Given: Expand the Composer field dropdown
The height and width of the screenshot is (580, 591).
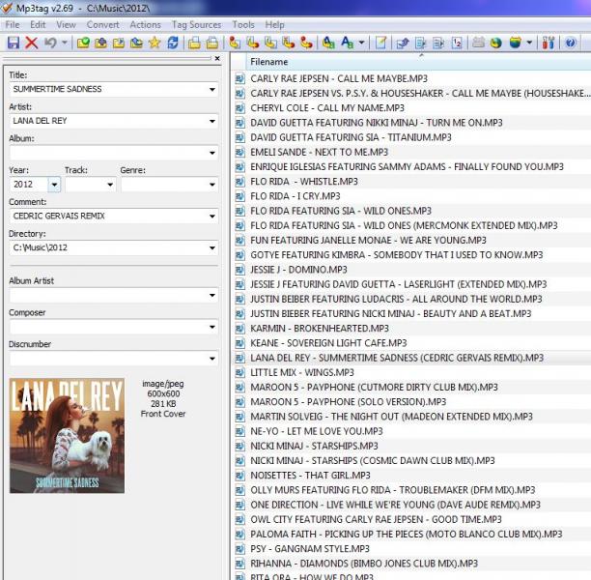Looking at the screenshot, I should pyautogui.click(x=212, y=327).
